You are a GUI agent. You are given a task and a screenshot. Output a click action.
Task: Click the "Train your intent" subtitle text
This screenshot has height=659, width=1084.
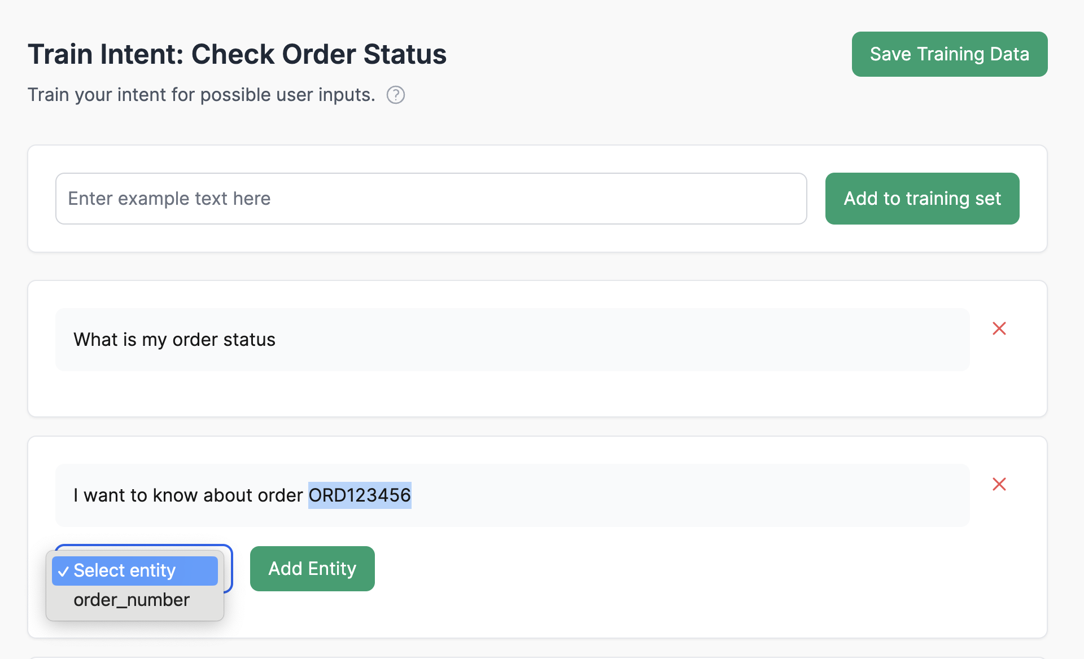pos(201,95)
